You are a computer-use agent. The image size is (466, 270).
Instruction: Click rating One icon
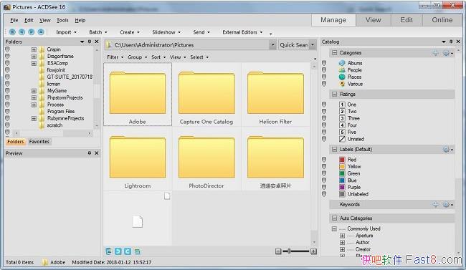point(342,105)
